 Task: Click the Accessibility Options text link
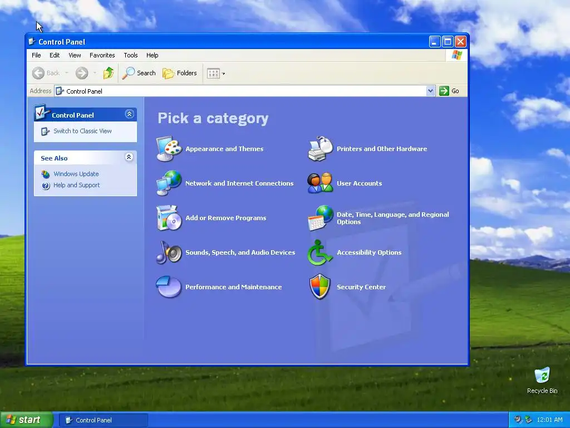[369, 252]
